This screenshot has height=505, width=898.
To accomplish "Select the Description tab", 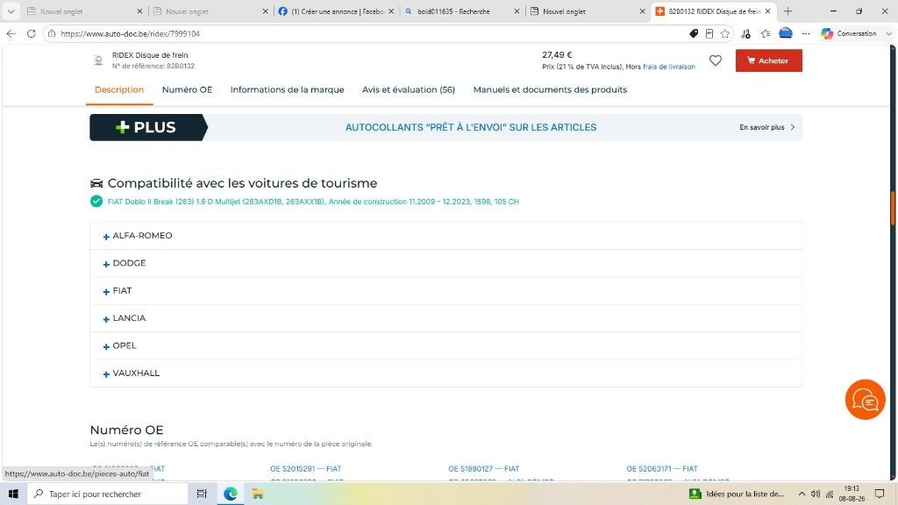I will (x=119, y=90).
